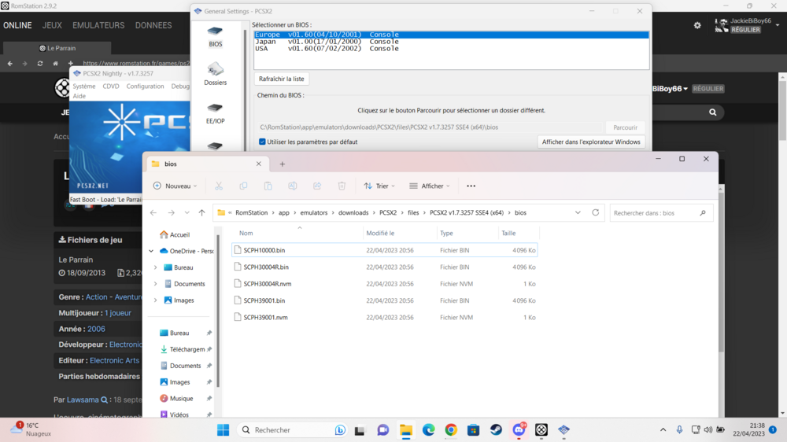Image resolution: width=787 pixels, height=442 pixels.
Task: Open the BIOS settings section icon
Action: 215,36
